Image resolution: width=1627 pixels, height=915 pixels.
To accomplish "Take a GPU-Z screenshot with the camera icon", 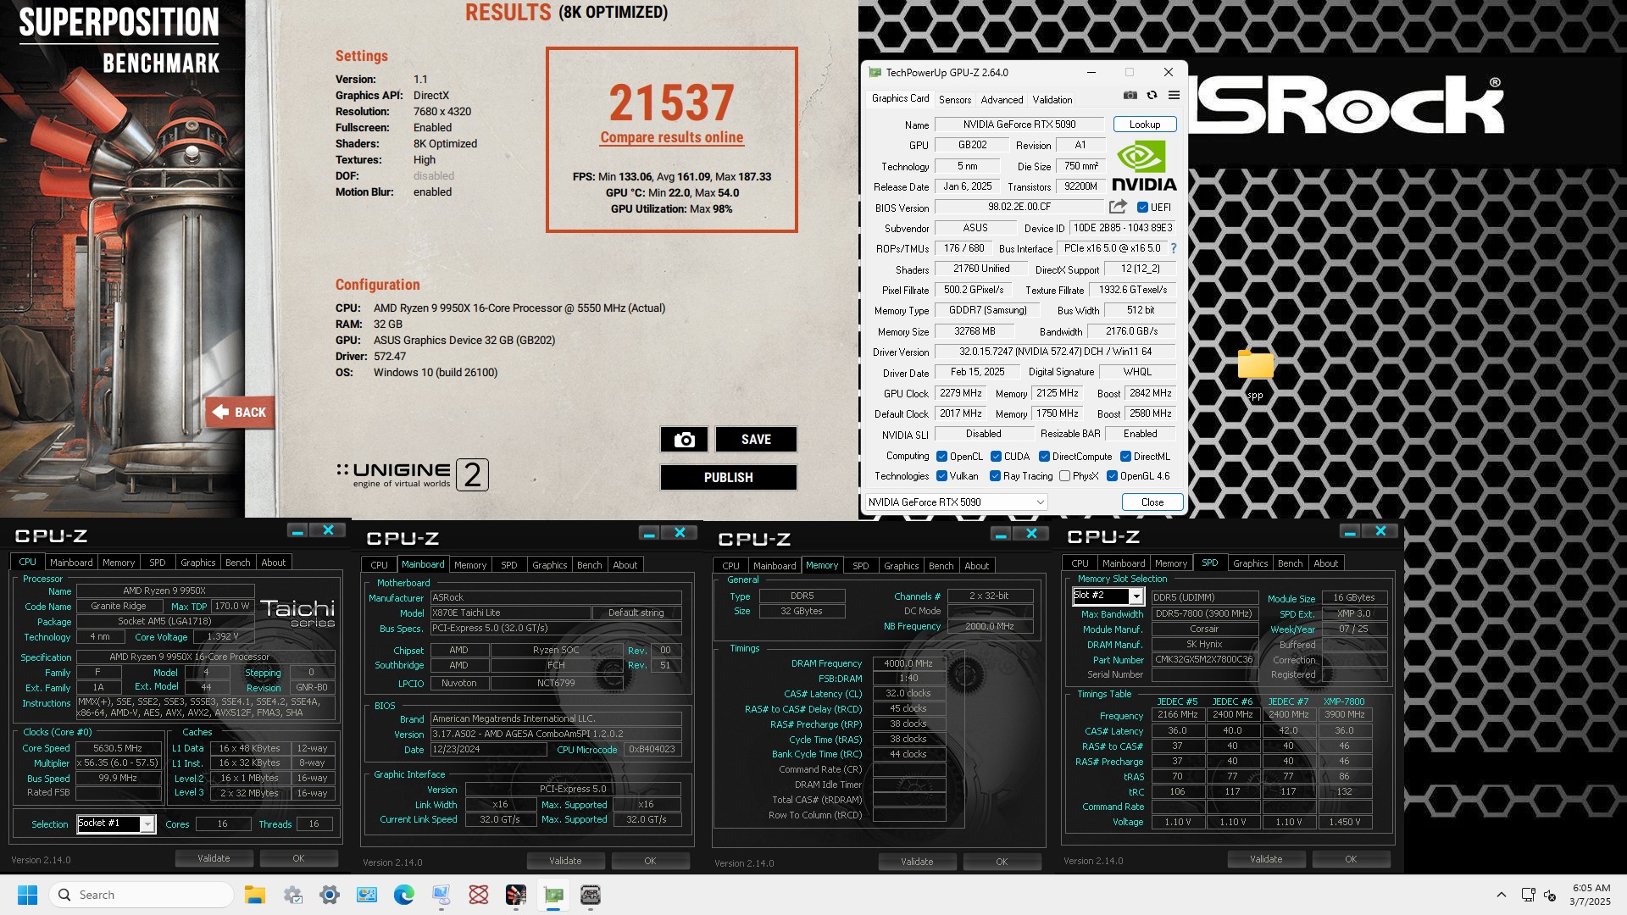I will pyautogui.click(x=1130, y=96).
